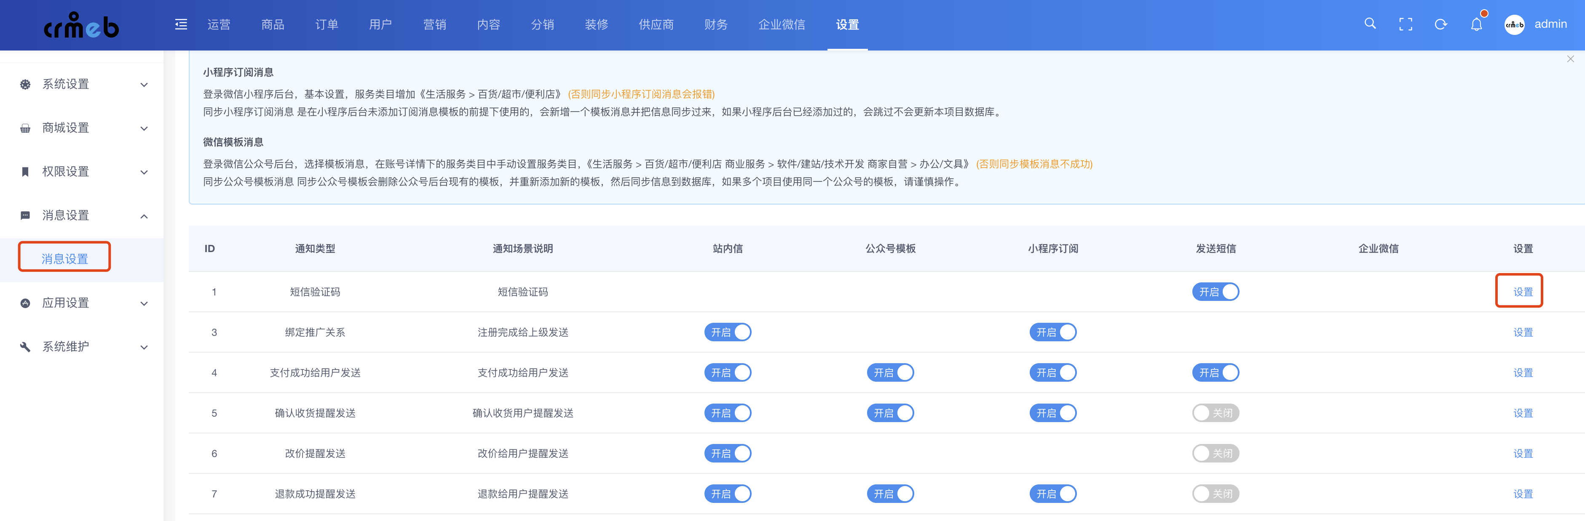This screenshot has height=521, width=1585.
Task: Click the 退款给用户提醒发送 description cell
Action: (x=522, y=494)
